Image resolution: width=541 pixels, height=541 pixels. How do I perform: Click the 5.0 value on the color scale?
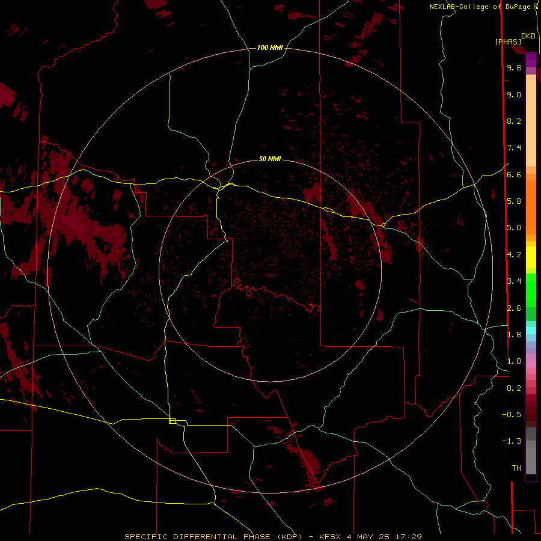[514, 228]
